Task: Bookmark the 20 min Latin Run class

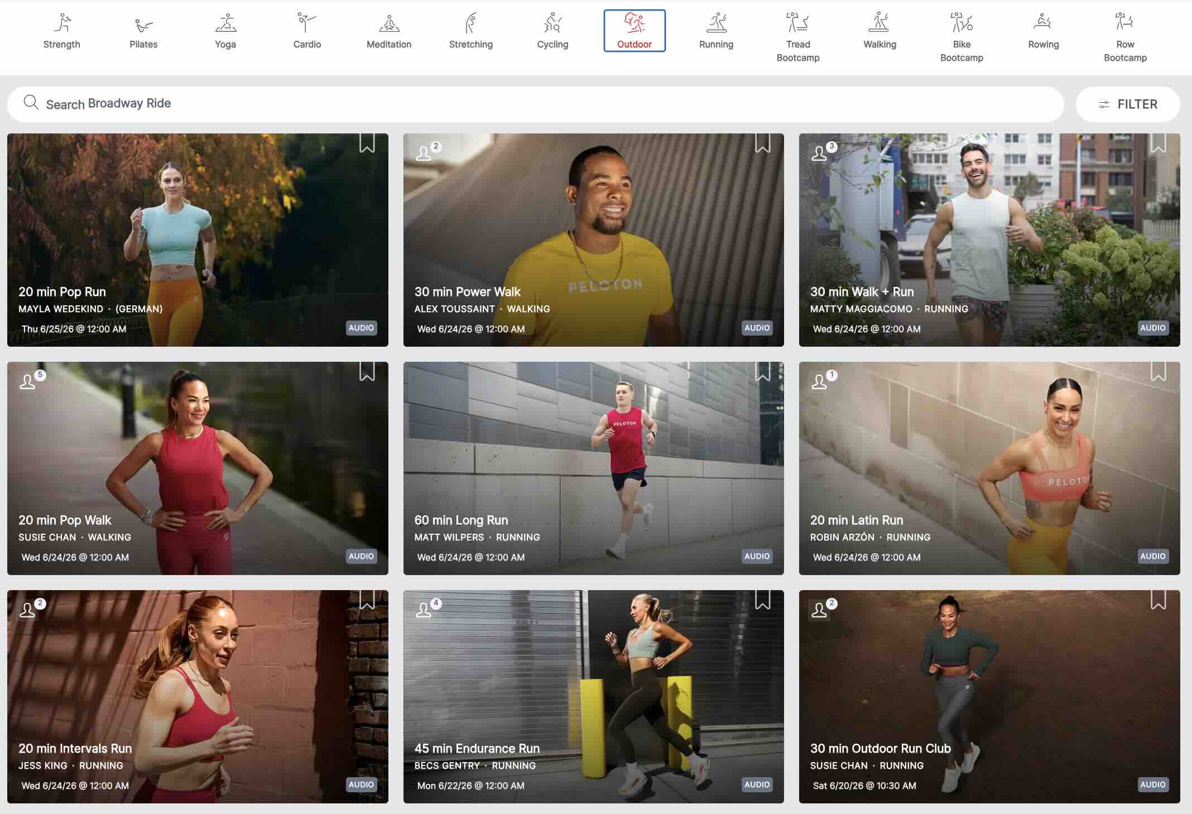Action: pos(1158,371)
